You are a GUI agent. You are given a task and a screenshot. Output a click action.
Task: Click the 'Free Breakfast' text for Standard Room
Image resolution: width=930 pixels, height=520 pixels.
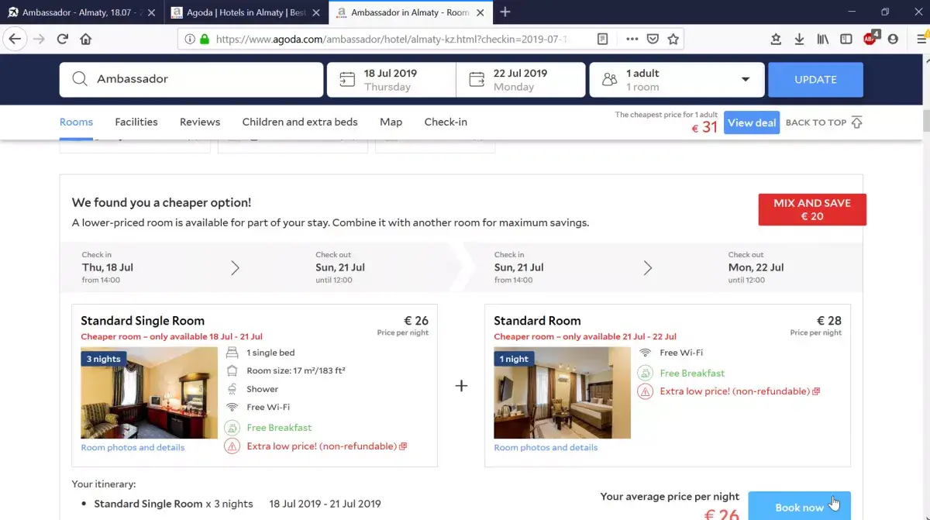tap(692, 373)
